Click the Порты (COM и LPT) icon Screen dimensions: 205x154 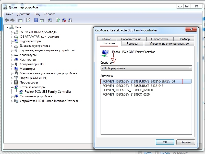16,78
